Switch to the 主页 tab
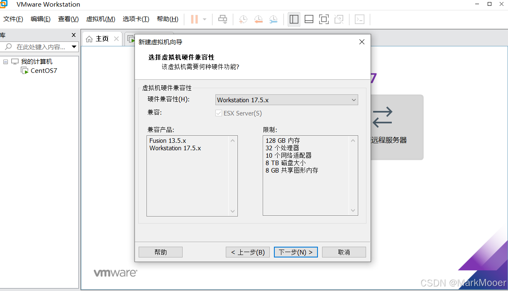 pos(102,39)
